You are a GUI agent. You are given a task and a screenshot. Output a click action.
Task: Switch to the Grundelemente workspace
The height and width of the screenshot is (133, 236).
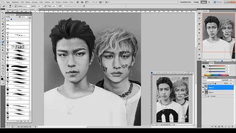185,2
